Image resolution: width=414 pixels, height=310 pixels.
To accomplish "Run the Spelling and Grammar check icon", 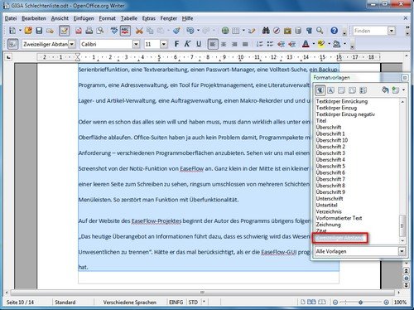I will pyautogui.click(x=114, y=31).
